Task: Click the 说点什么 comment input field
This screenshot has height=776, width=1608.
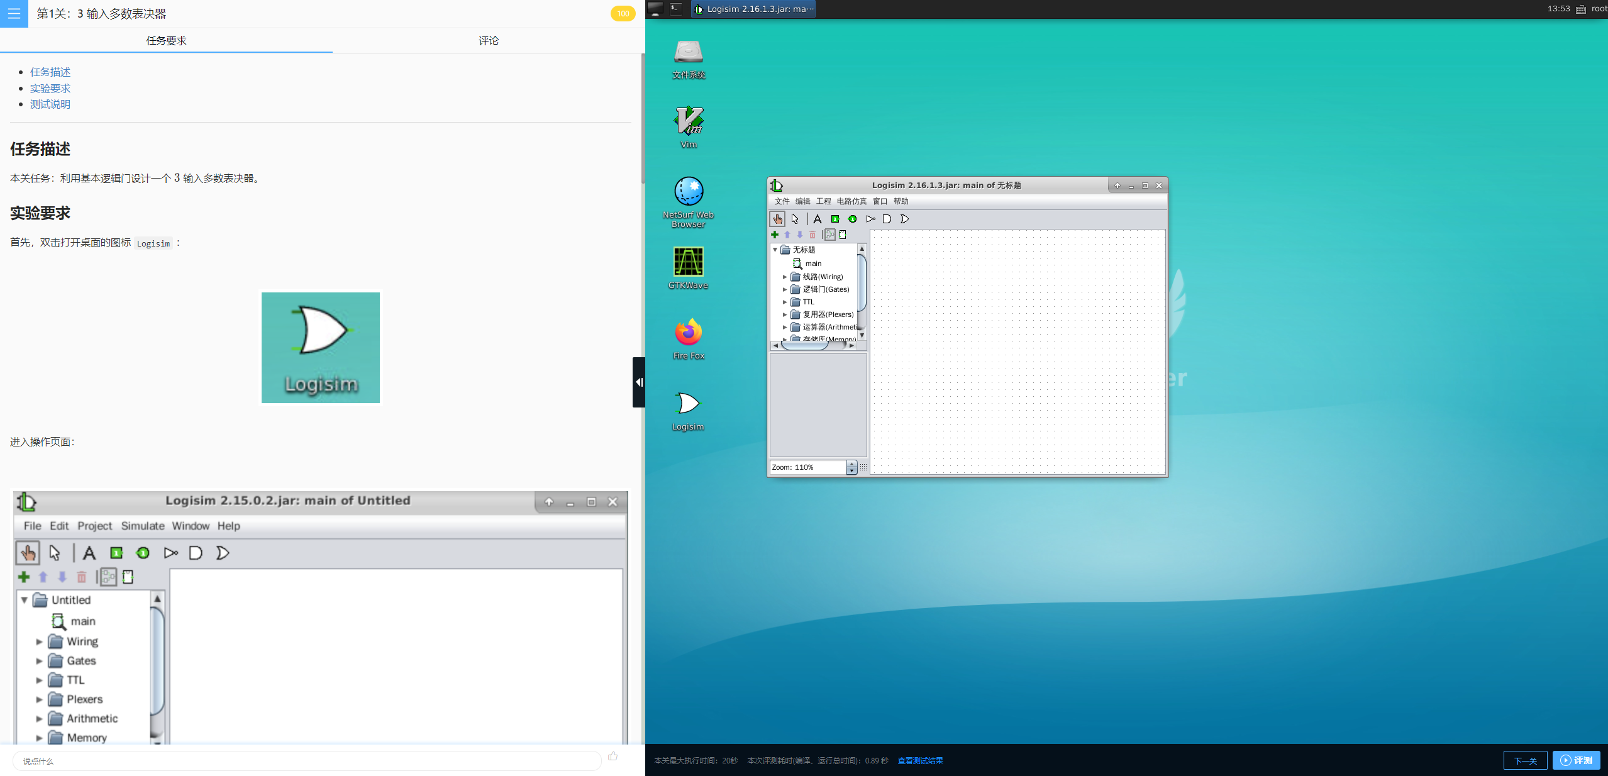Action: [x=307, y=760]
